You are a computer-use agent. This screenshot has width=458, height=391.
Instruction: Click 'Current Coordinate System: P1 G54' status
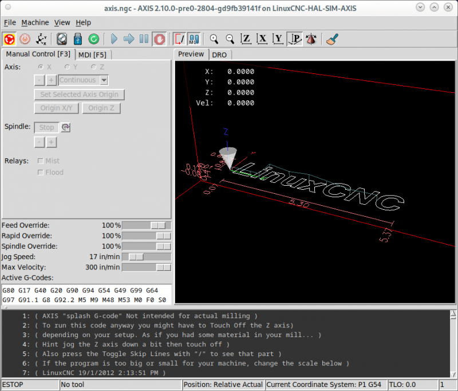tap(326, 385)
